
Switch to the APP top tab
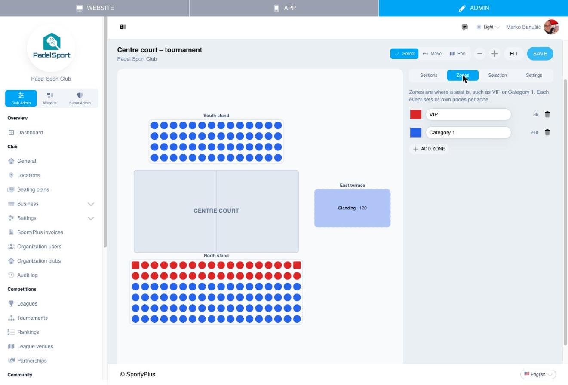[x=284, y=8]
